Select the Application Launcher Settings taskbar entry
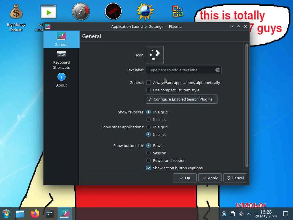The width and height of the screenshot is (293, 220). coord(65,214)
